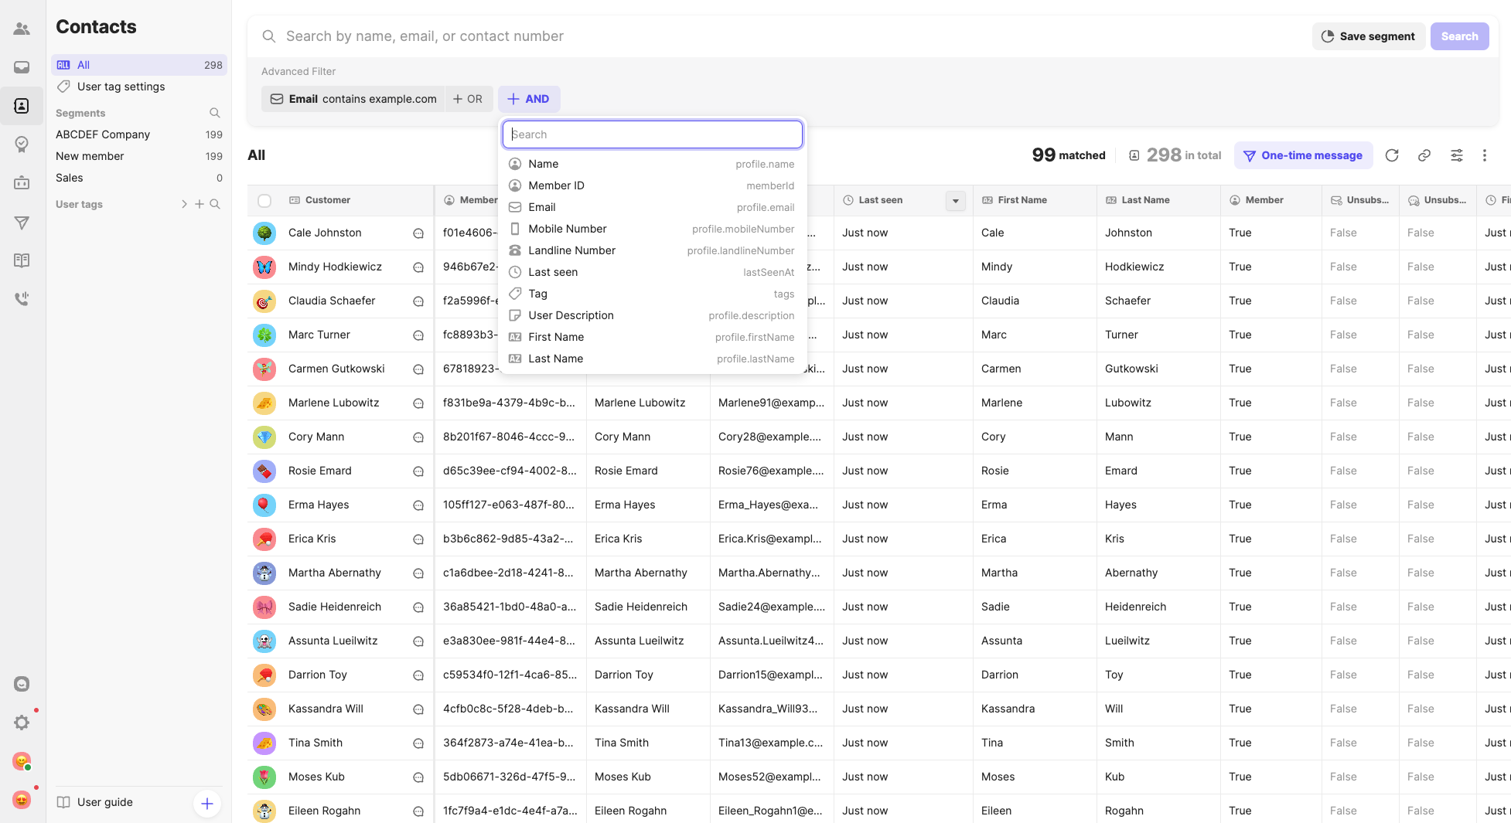This screenshot has height=823, width=1511.
Task: Choose Landline Number in the filter list
Action: coord(652,250)
